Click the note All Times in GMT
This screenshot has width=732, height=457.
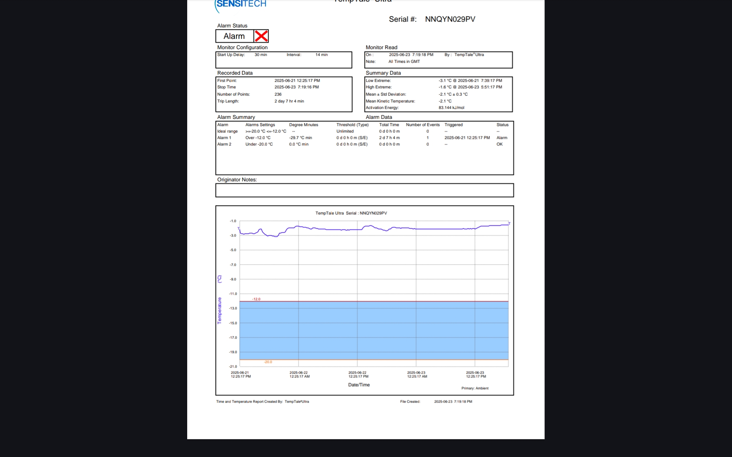pos(404,62)
